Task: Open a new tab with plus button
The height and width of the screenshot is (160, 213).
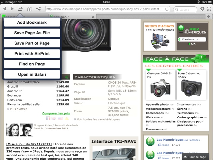Action: click(x=209, y=16)
